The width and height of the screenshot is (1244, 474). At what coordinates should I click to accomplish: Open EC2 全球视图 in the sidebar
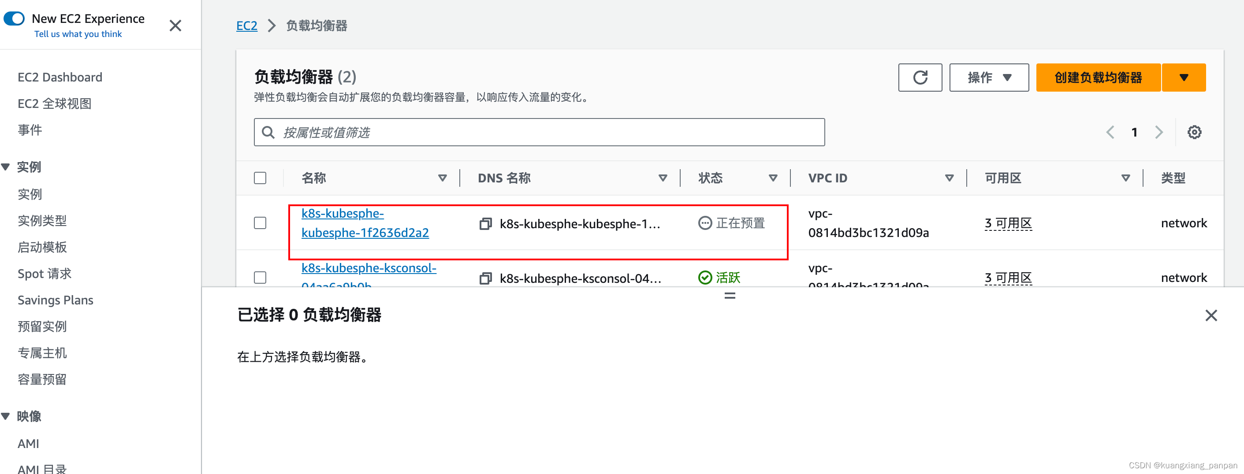coord(55,104)
